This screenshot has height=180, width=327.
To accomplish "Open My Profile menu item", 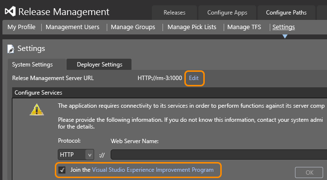I will [x=21, y=27].
